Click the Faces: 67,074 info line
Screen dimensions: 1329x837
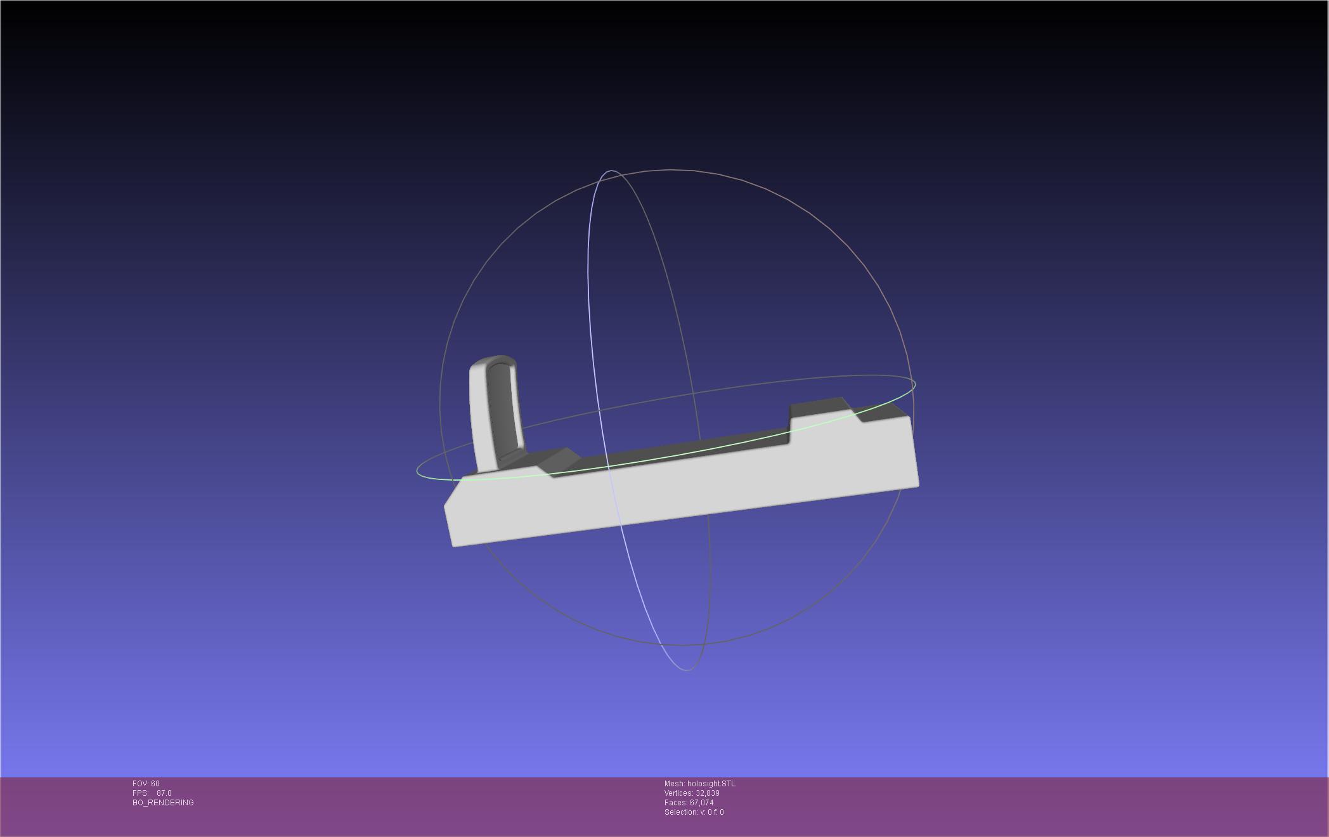point(689,803)
